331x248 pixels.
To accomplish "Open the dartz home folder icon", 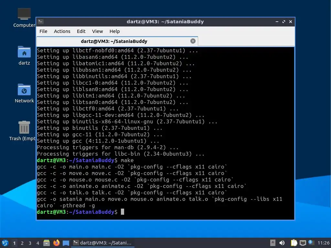I will [x=24, y=55].
